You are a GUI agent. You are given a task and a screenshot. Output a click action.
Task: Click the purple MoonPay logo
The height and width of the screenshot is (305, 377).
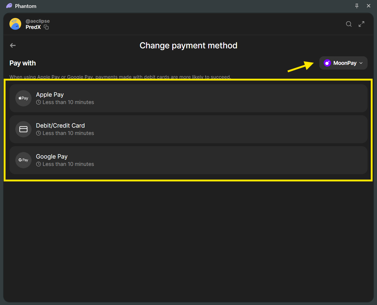[x=327, y=63]
